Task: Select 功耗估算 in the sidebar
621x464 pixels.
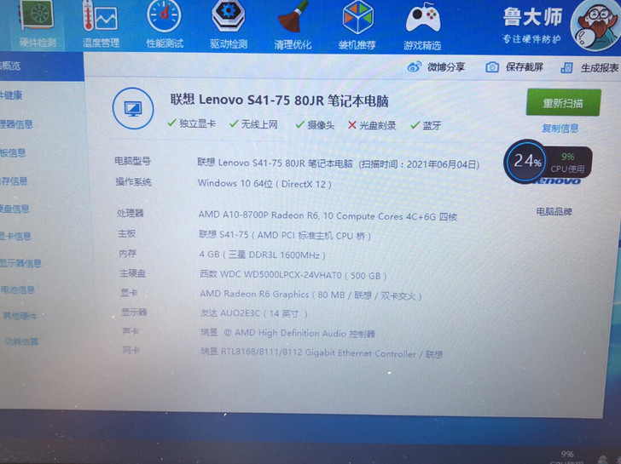Action: [22, 341]
